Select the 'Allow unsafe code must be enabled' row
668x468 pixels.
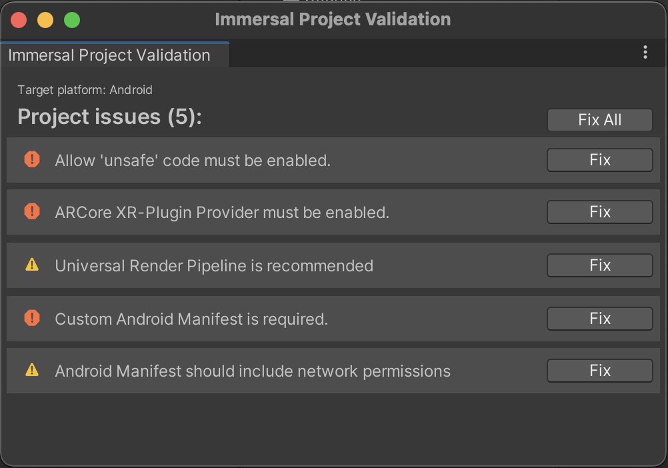pyautogui.click(x=333, y=160)
